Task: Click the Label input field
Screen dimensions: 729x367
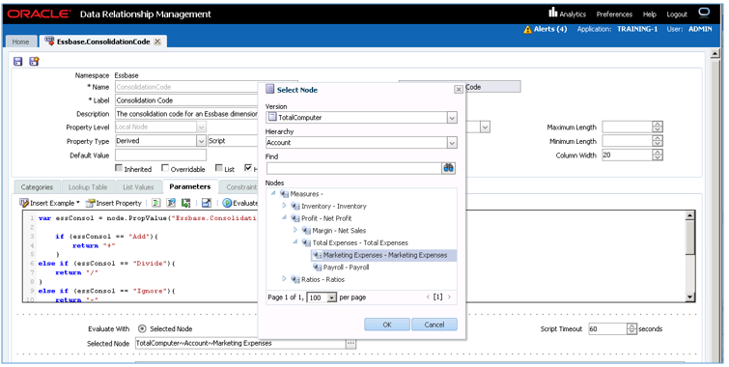Action: click(x=187, y=100)
